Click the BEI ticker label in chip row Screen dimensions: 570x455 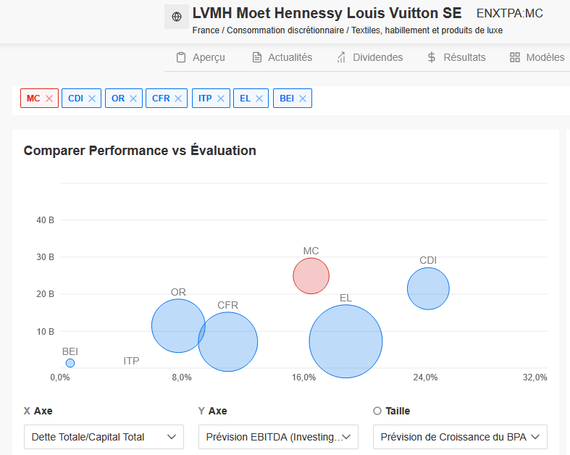[287, 99]
